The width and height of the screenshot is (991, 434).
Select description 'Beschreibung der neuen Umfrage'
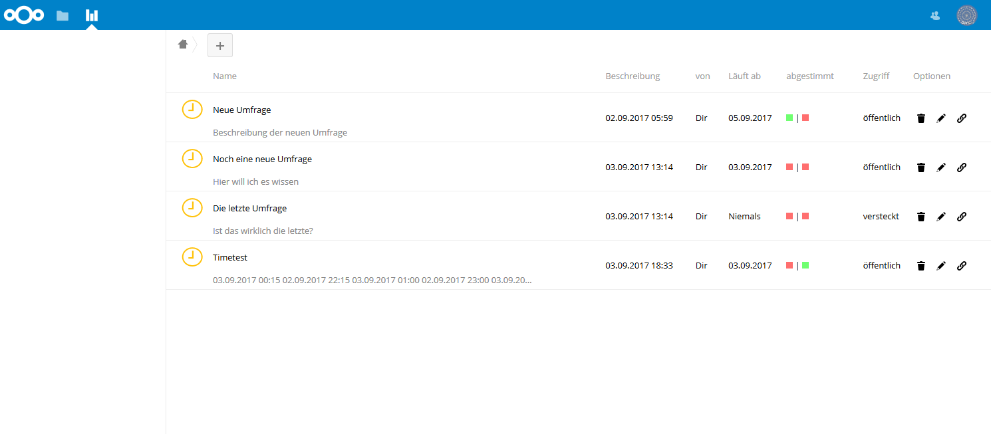tap(280, 133)
